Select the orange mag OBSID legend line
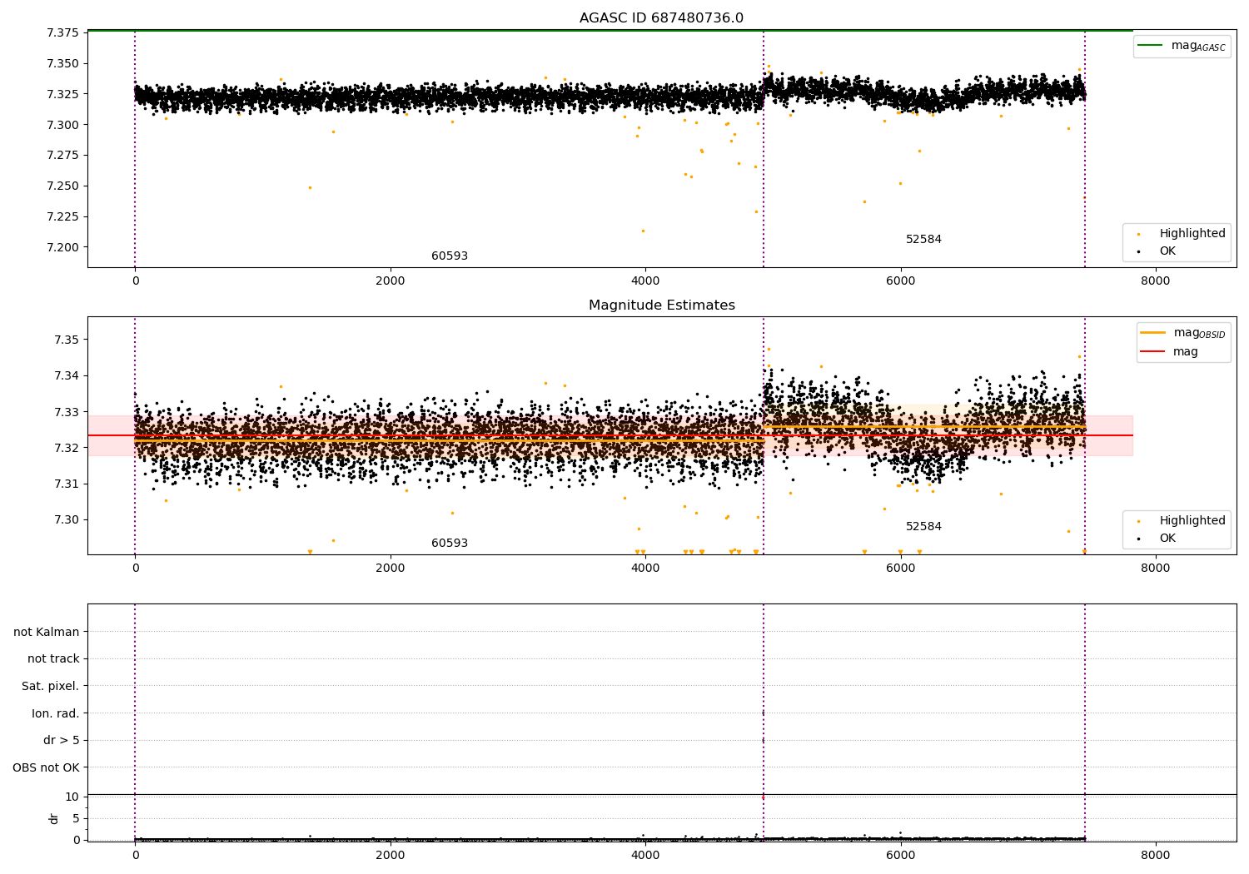The width and height of the screenshot is (1249, 874). [x=1152, y=333]
